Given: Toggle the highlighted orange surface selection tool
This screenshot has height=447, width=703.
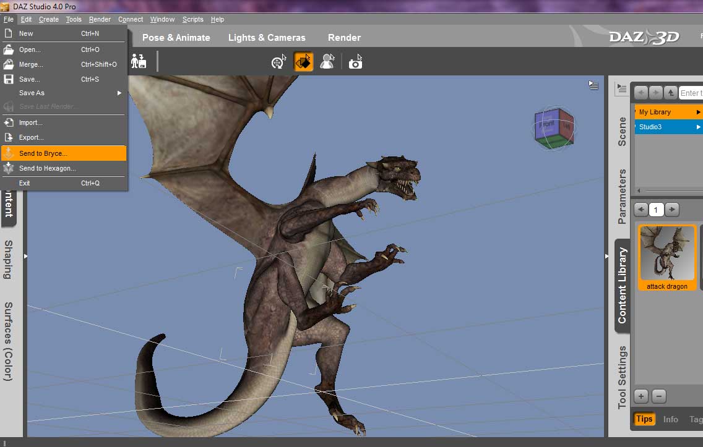Looking at the screenshot, I should 303,62.
